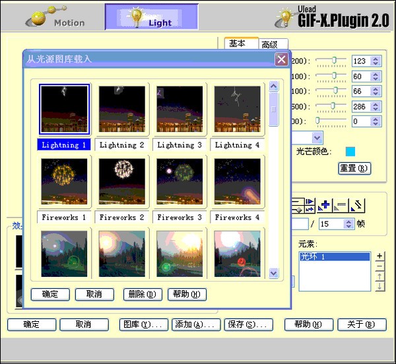This screenshot has width=396, height=364.
Task: Select 光环 1 in the 元素 list
Action: pyautogui.click(x=335, y=257)
